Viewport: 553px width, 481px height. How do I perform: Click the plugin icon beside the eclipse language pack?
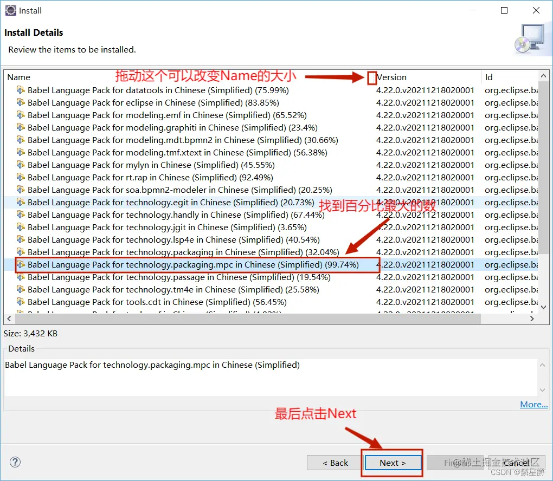(x=21, y=102)
